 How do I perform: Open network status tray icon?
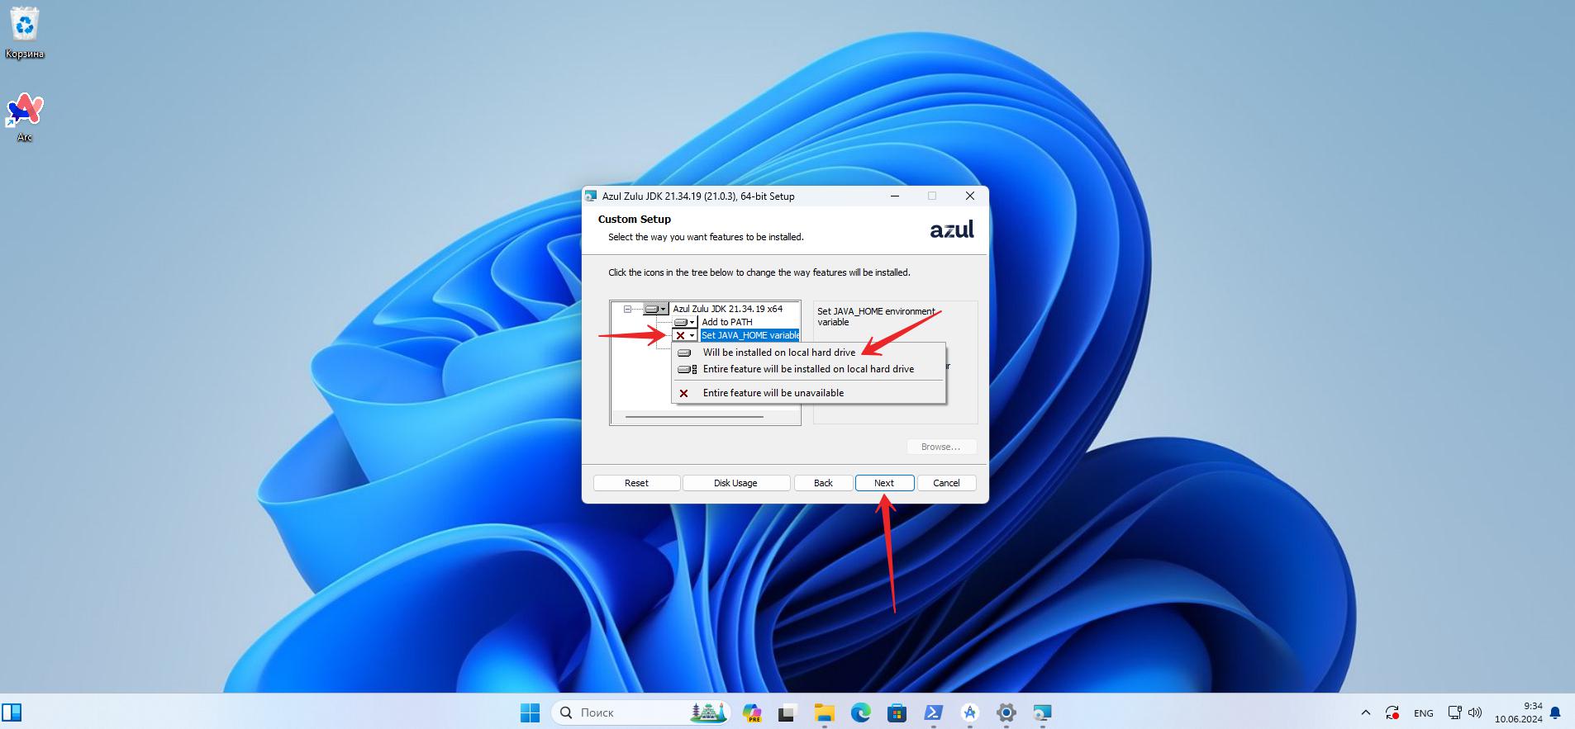1454,712
